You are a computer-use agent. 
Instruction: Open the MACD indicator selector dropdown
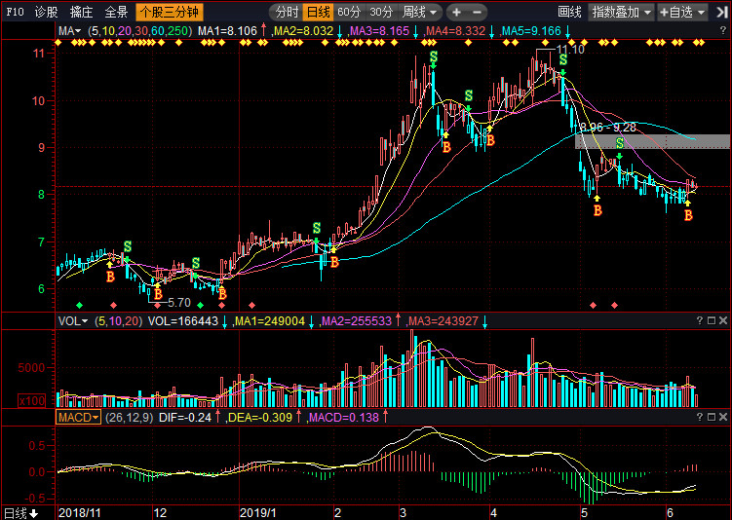point(79,417)
